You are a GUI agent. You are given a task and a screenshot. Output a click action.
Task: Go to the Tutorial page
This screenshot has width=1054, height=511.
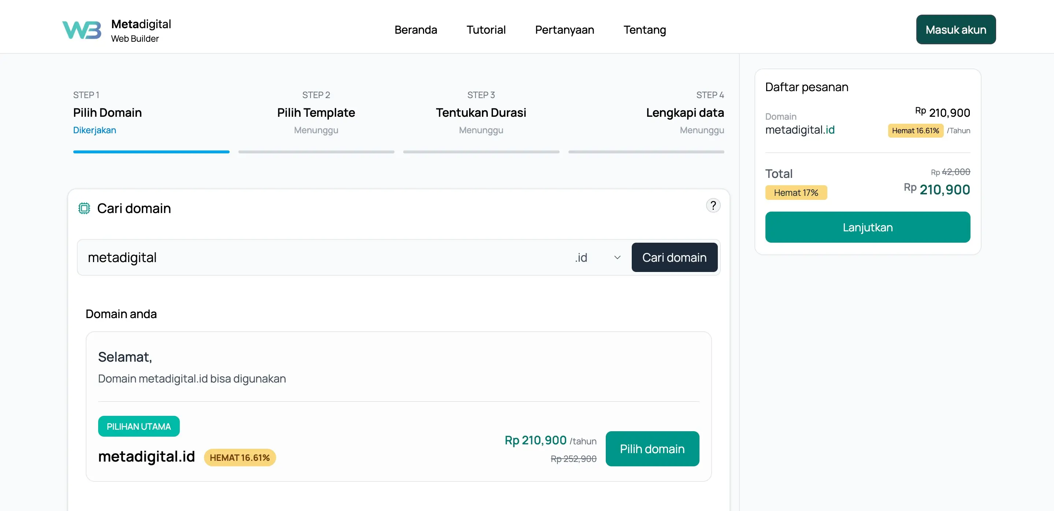click(x=486, y=30)
